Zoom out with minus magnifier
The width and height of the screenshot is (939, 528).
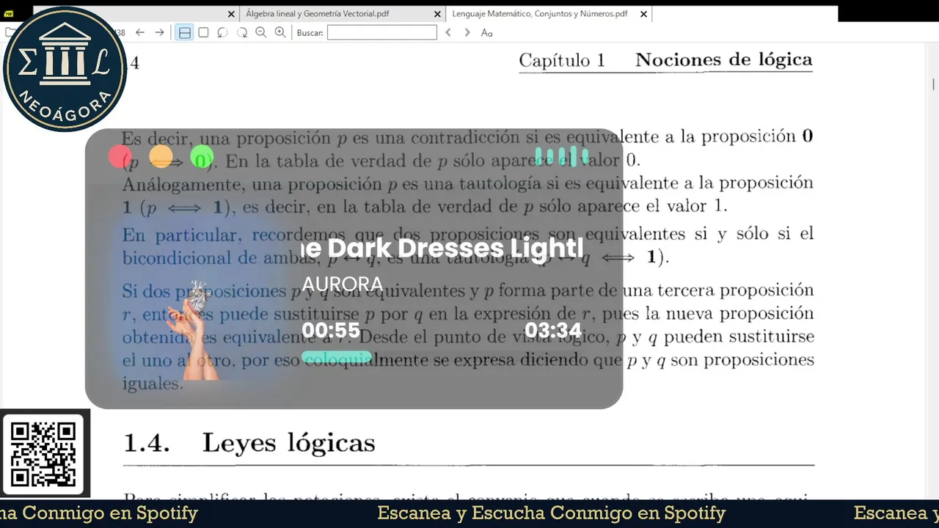pos(260,32)
